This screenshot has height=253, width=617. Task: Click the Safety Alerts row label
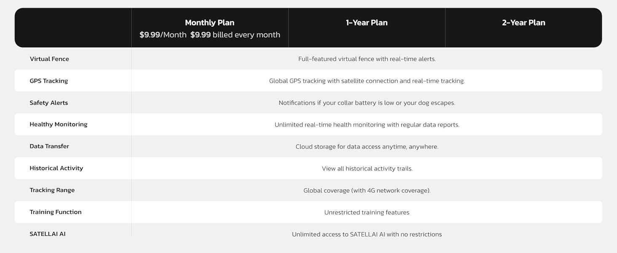pos(49,103)
